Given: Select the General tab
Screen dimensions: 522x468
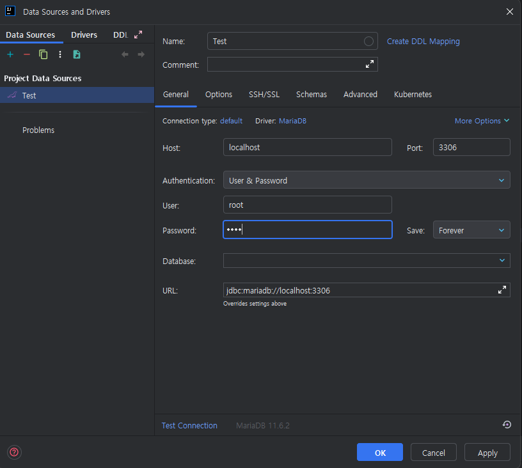Looking at the screenshot, I should [x=176, y=95].
